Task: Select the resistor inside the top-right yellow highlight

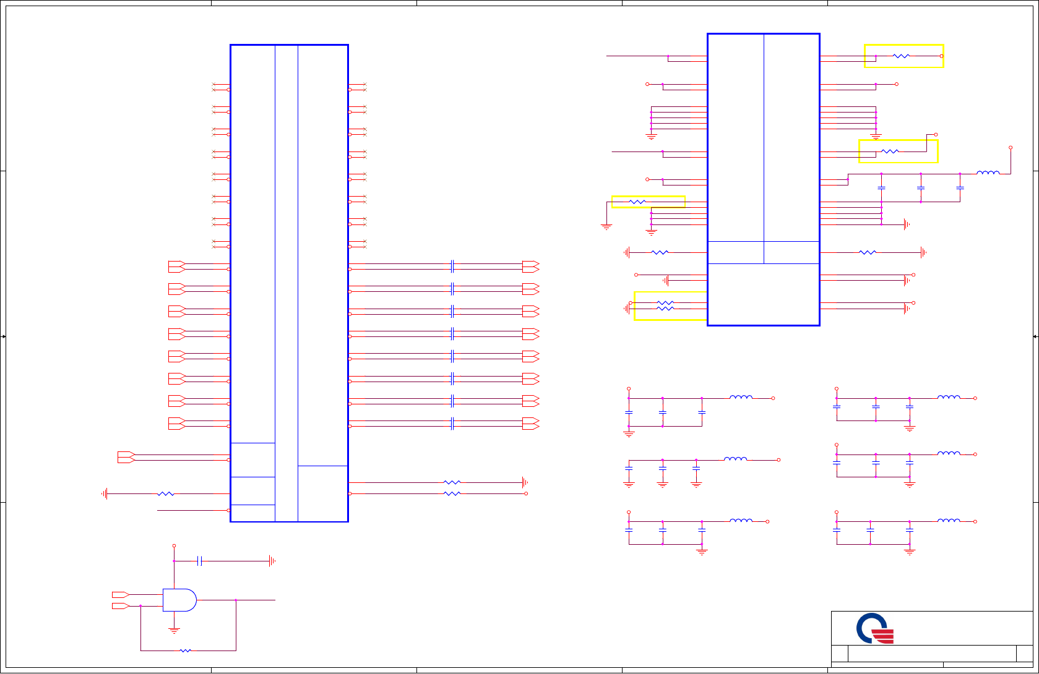Action: pyautogui.click(x=902, y=56)
